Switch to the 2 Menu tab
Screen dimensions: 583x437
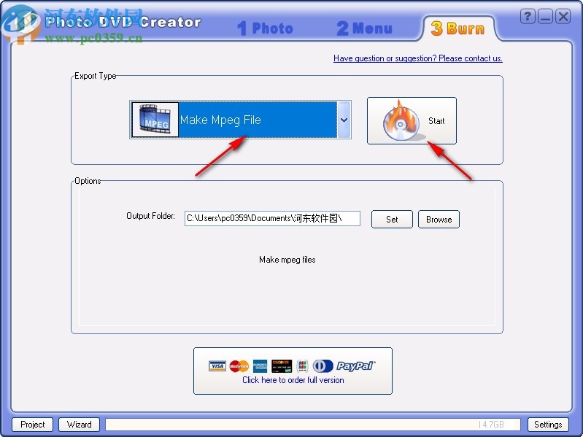(364, 28)
